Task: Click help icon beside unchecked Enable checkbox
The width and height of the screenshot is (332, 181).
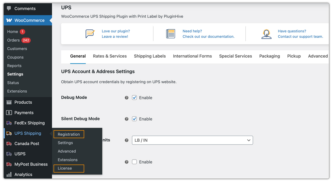Action: (126, 162)
